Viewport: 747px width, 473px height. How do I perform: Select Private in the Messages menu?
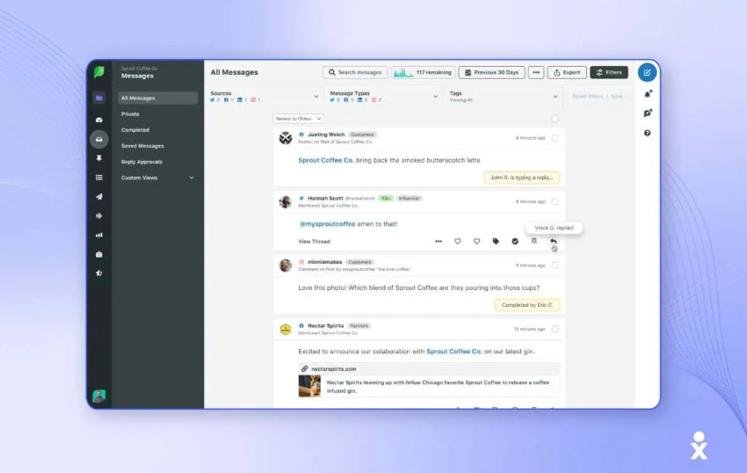[x=130, y=114]
